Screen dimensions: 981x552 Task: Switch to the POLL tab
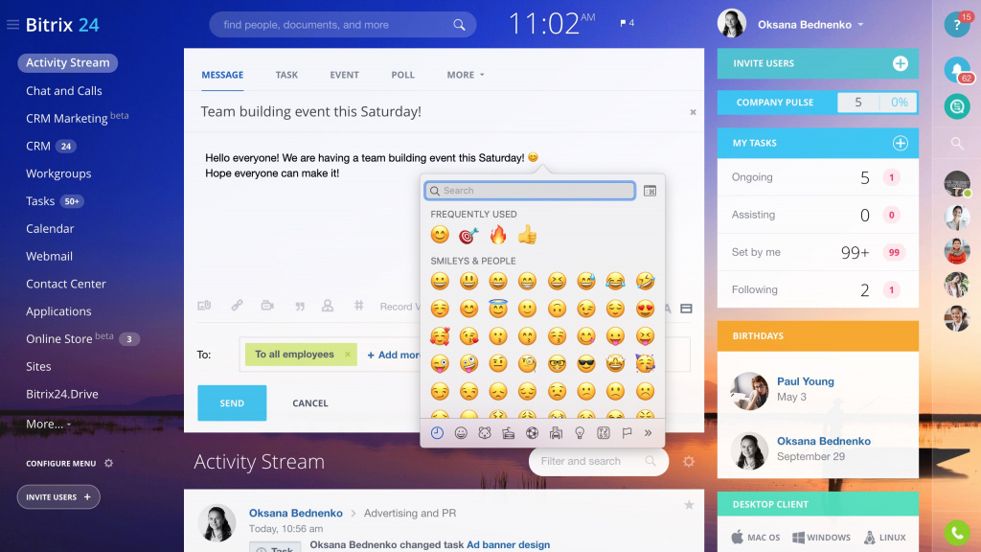[x=402, y=75]
